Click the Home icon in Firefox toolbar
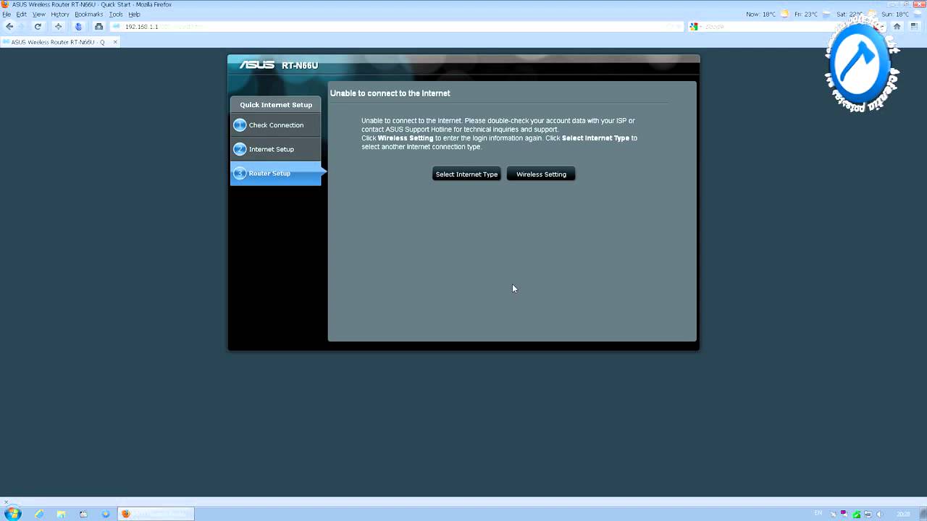The image size is (927, 521). (x=897, y=27)
